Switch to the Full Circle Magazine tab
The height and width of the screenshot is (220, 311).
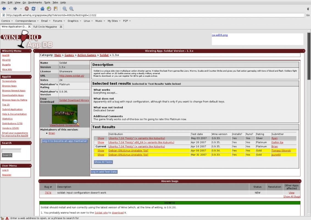coord(45,27)
